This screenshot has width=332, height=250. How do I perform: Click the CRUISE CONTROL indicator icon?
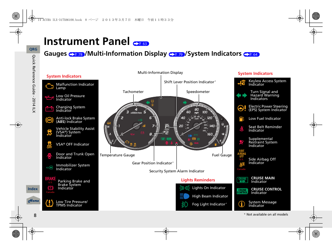tap(242, 191)
